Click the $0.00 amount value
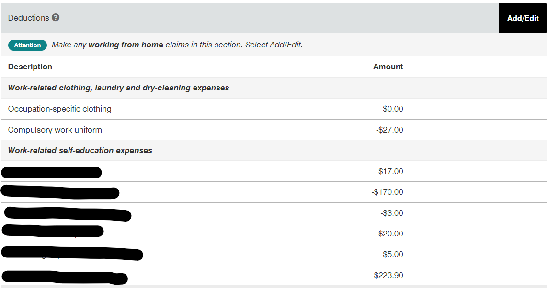Screen dimensions: 548x290 pos(393,109)
